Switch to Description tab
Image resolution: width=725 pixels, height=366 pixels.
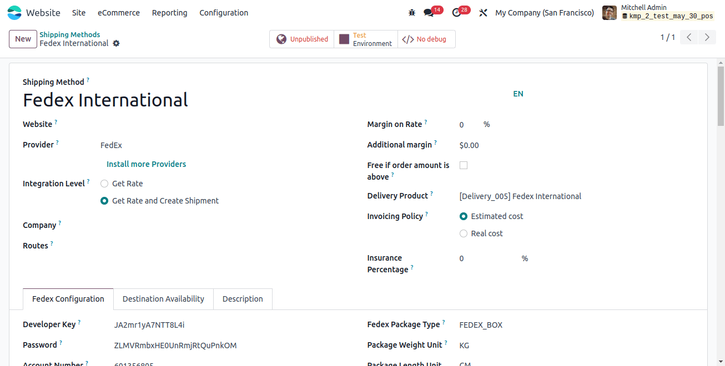click(x=243, y=299)
